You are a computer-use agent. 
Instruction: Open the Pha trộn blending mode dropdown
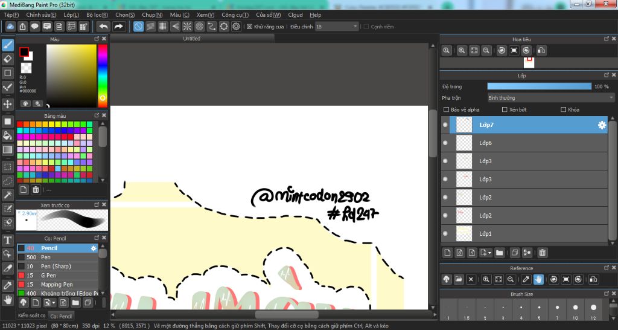point(550,98)
